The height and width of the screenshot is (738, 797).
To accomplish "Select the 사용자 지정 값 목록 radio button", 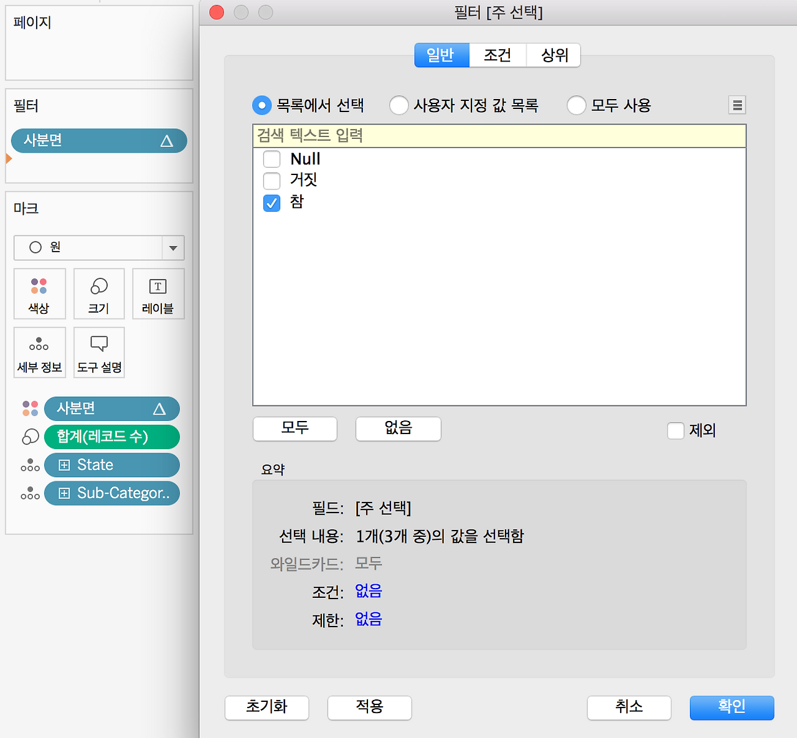I will click(x=399, y=105).
